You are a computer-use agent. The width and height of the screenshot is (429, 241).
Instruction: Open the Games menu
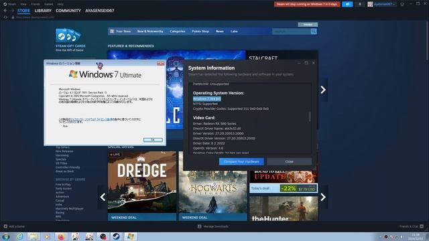[x=49, y=4]
